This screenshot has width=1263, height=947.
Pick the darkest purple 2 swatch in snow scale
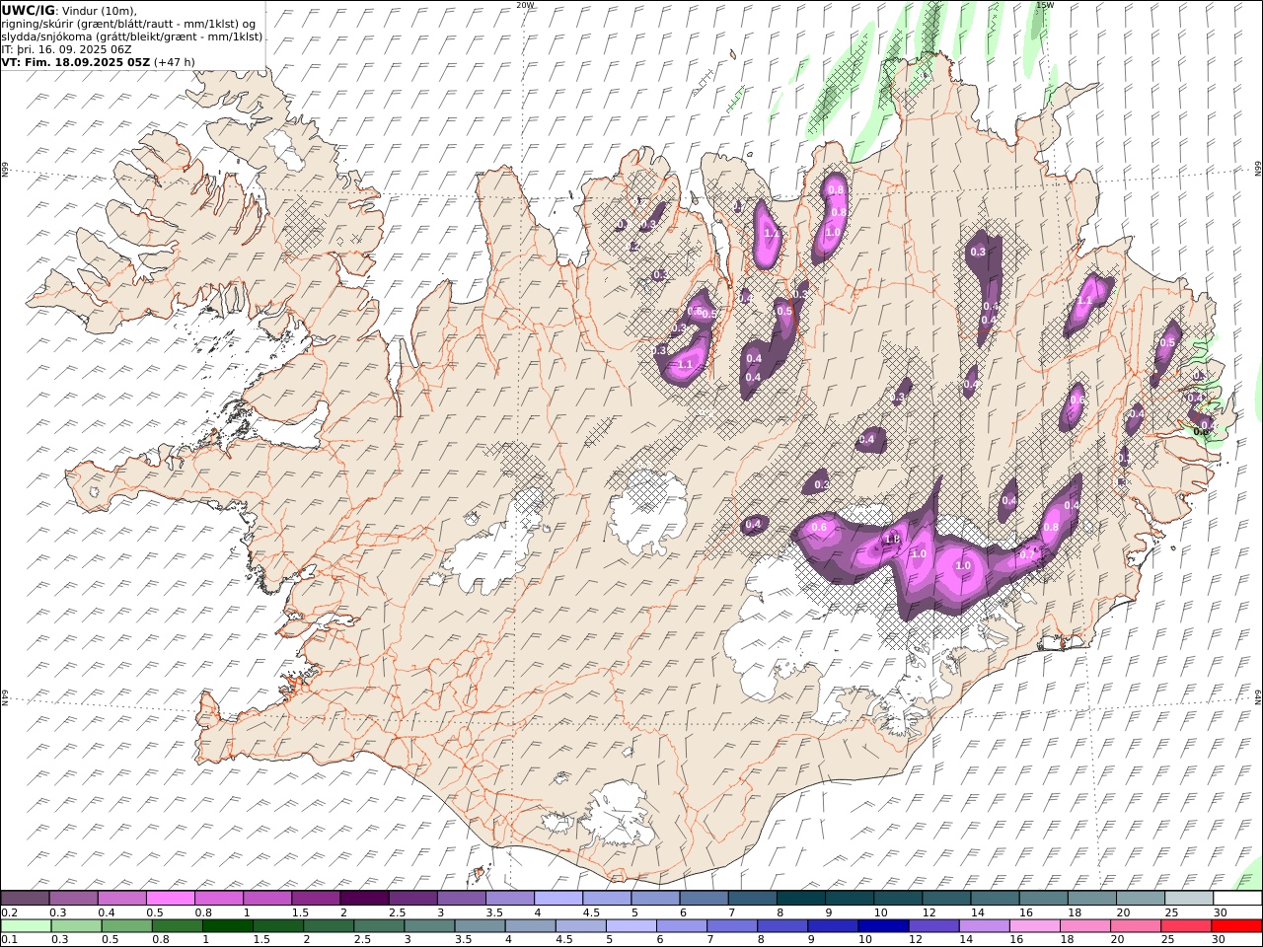(x=364, y=899)
